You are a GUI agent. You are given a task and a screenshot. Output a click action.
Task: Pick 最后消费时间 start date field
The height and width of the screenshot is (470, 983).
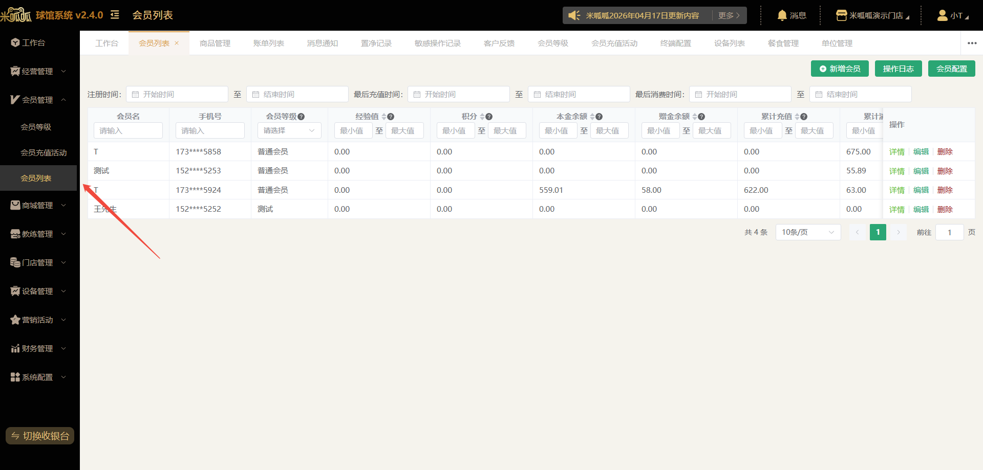[740, 94]
